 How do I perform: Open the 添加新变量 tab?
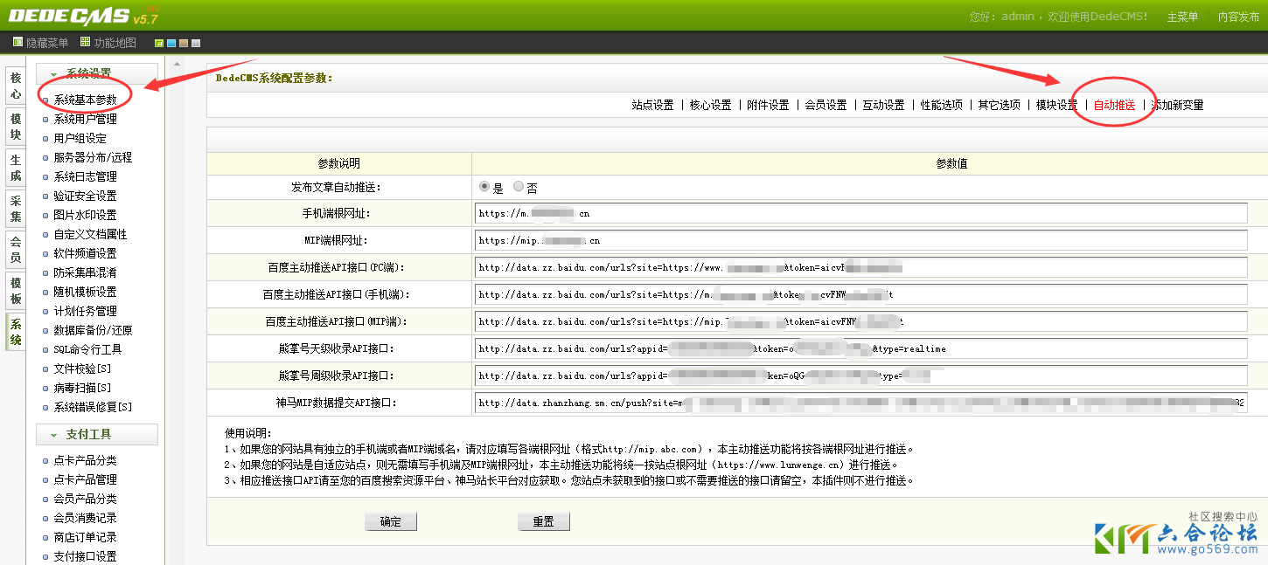pos(1178,105)
